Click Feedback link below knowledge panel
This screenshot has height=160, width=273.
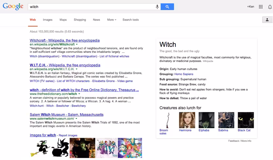tap(234, 141)
